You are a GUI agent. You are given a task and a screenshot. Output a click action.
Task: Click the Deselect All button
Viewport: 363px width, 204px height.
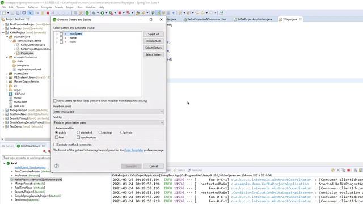(x=154, y=41)
